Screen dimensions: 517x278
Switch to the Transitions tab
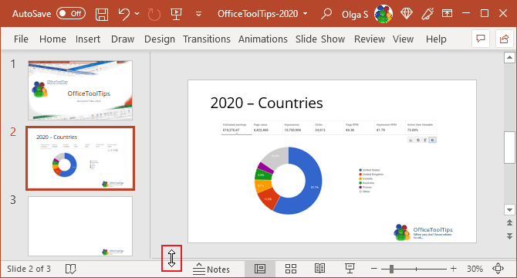207,39
